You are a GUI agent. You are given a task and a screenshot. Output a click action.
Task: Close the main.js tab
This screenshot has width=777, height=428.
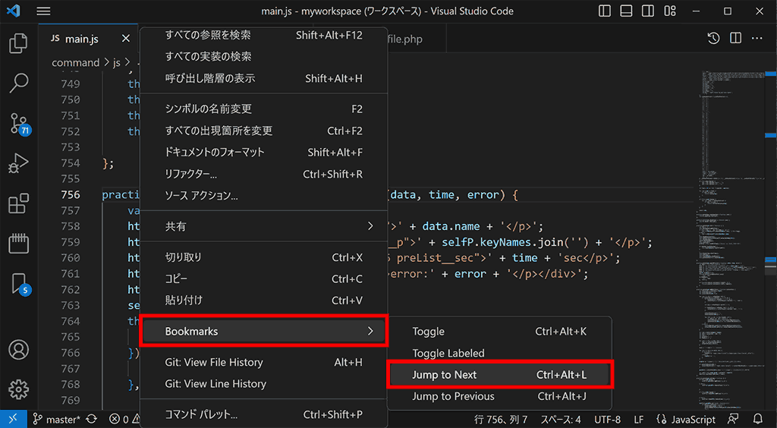click(126, 39)
